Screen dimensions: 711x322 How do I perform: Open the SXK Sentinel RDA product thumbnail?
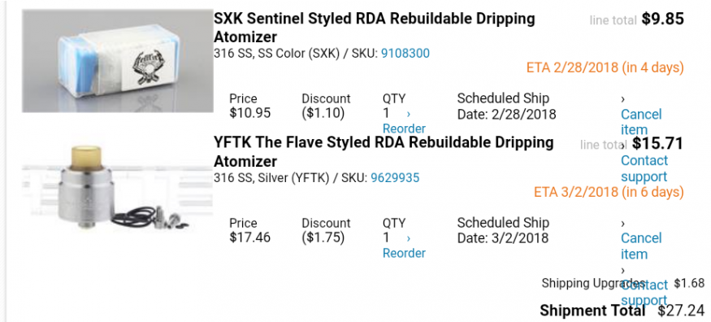[118, 61]
